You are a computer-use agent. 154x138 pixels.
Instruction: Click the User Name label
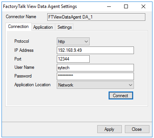[24, 67]
